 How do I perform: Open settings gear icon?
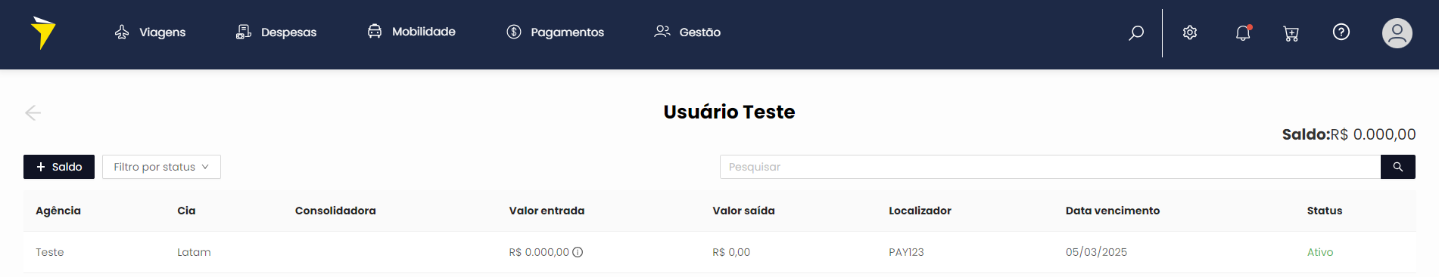pos(1190,32)
